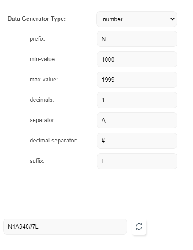Focus the separator field containing A
The height and width of the screenshot is (250, 193).
click(137, 120)
